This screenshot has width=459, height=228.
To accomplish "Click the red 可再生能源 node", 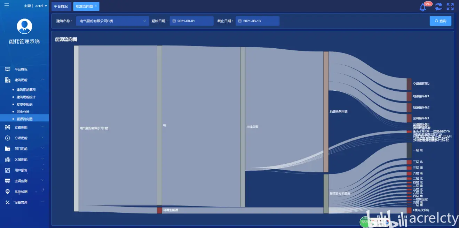I will 159,210.
